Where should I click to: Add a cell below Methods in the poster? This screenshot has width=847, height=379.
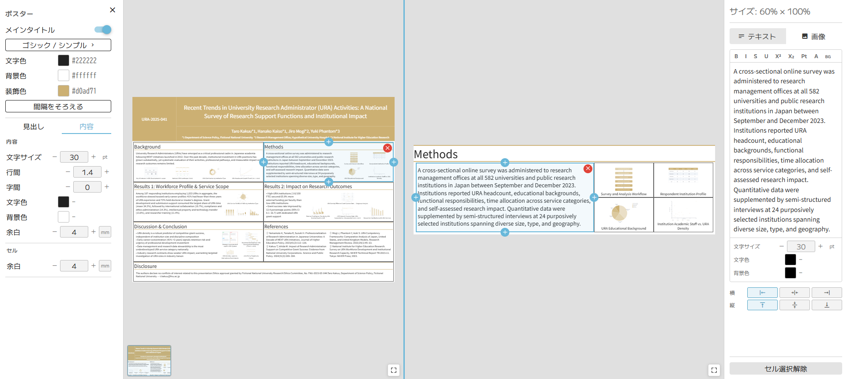(329, 182)
